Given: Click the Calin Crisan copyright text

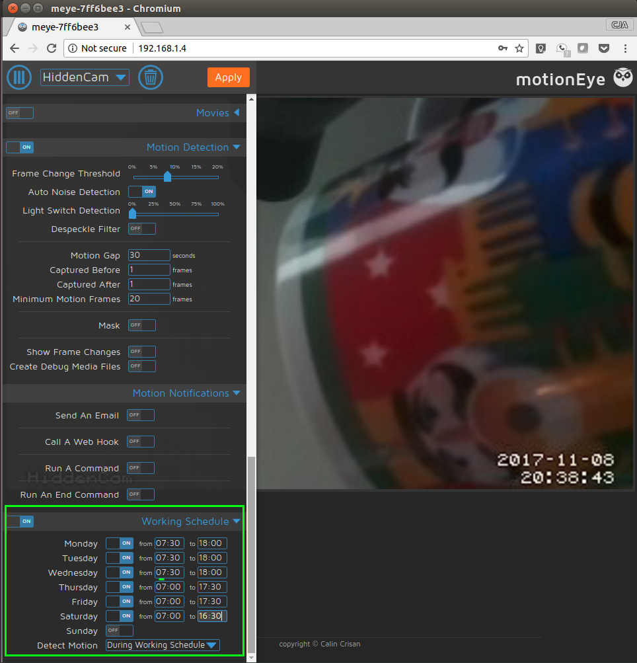Looking at the screenshot, I should click(x=320, y=644).
